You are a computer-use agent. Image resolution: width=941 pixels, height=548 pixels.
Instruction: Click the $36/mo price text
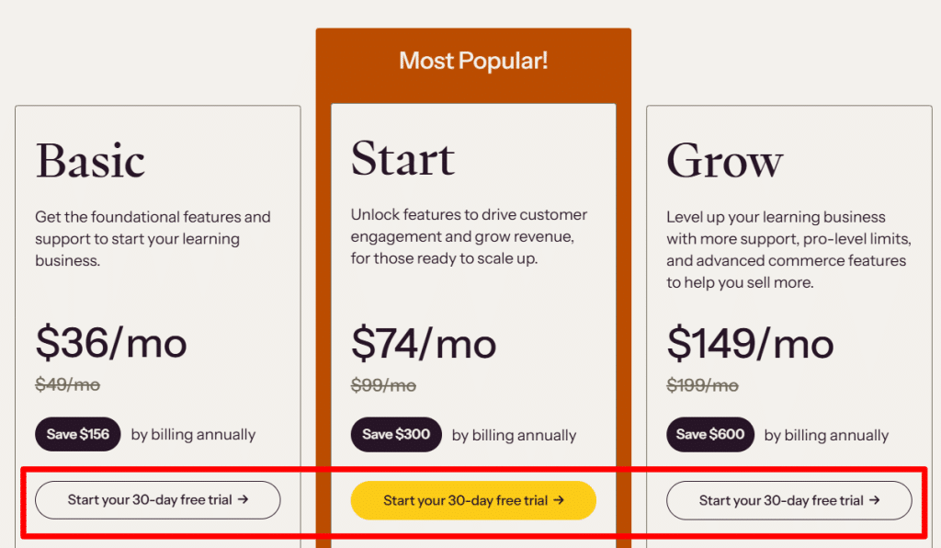click(x=110, y=343)
